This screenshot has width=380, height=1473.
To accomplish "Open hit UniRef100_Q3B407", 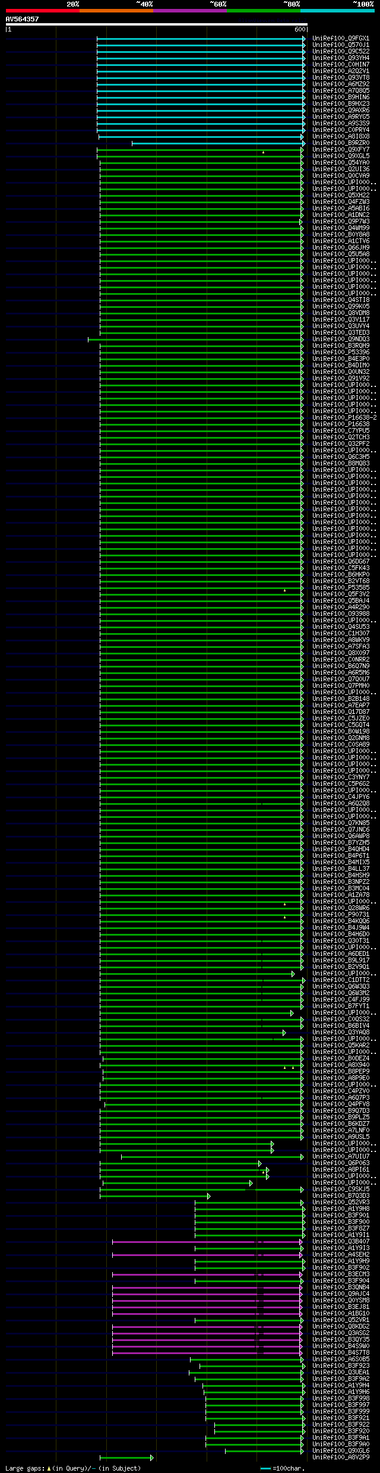I will 341,1242.
